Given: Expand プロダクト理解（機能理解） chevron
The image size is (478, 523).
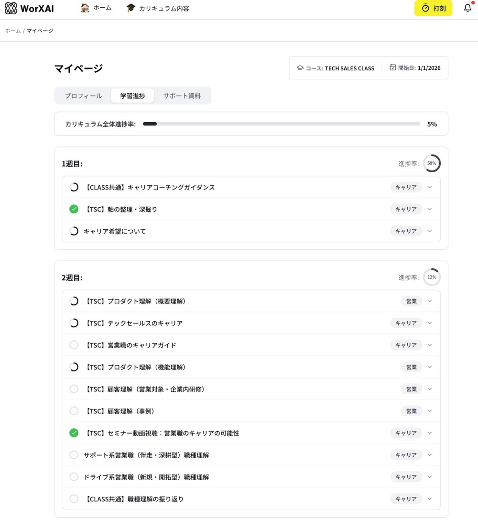Looking at the screenshot, I should pos(430,367).
